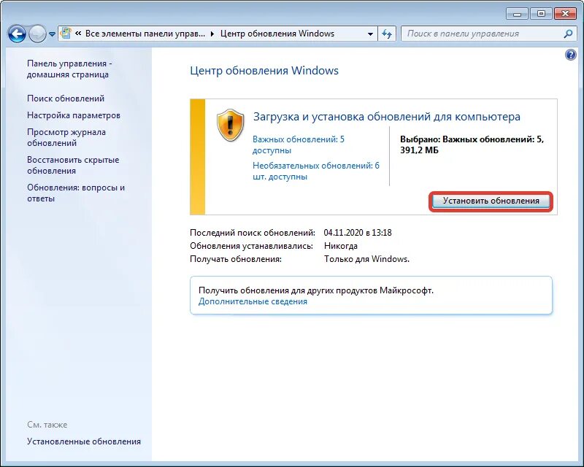
Task: Minimize the Windows Update window
Action: 517,14
